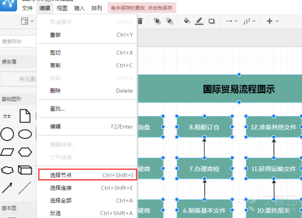Open the 文件 menu
302x218 pixels.
point(27,8)
